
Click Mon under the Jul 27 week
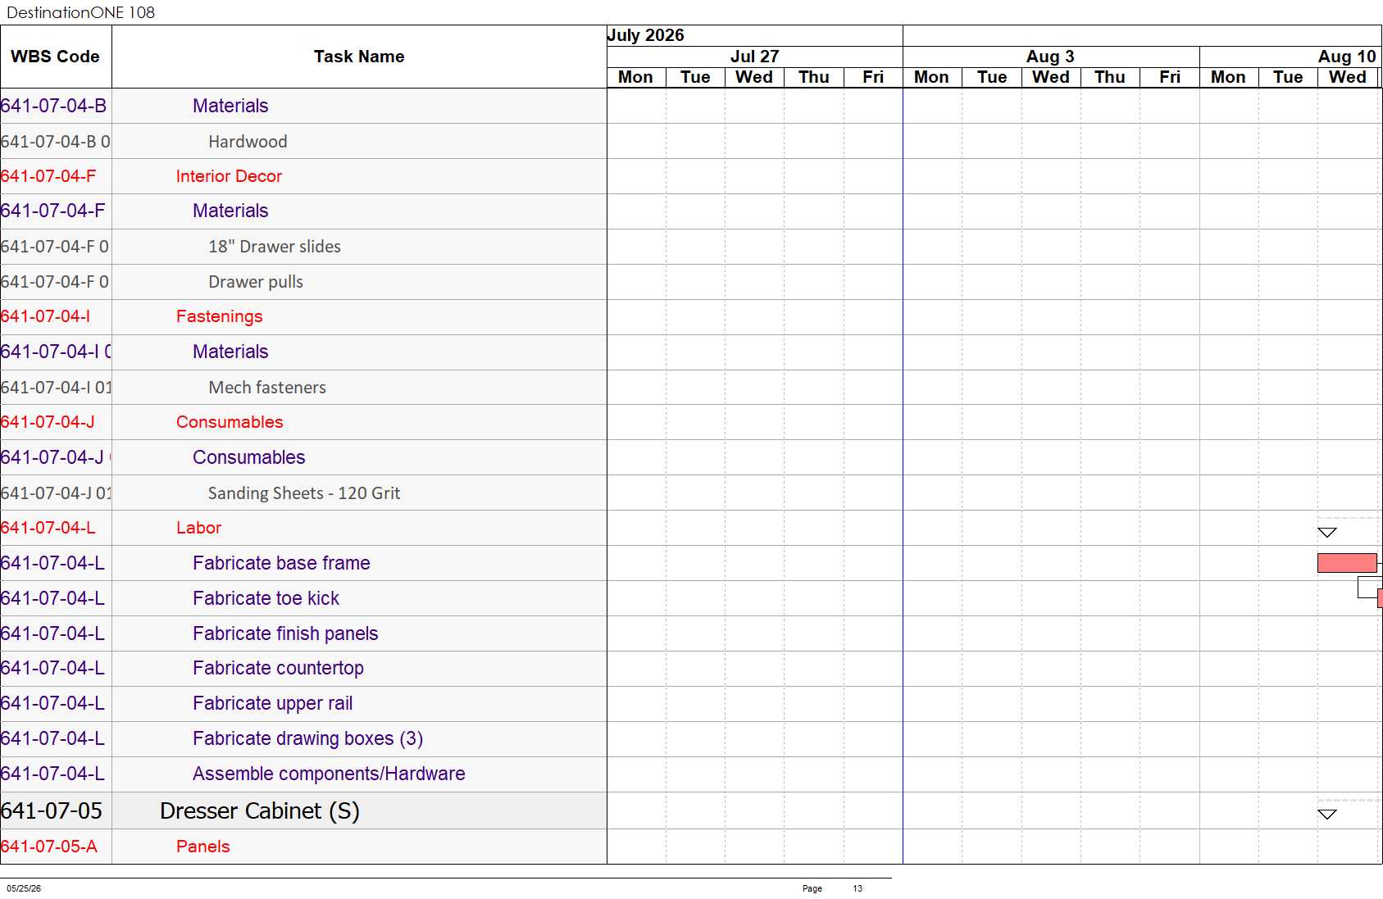635,77
